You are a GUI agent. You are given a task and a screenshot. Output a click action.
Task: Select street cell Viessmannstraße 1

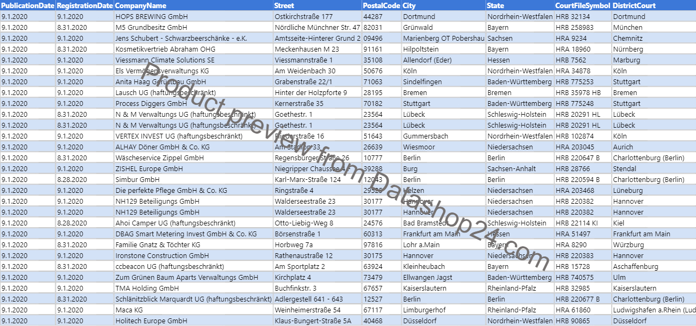(317, 60)
